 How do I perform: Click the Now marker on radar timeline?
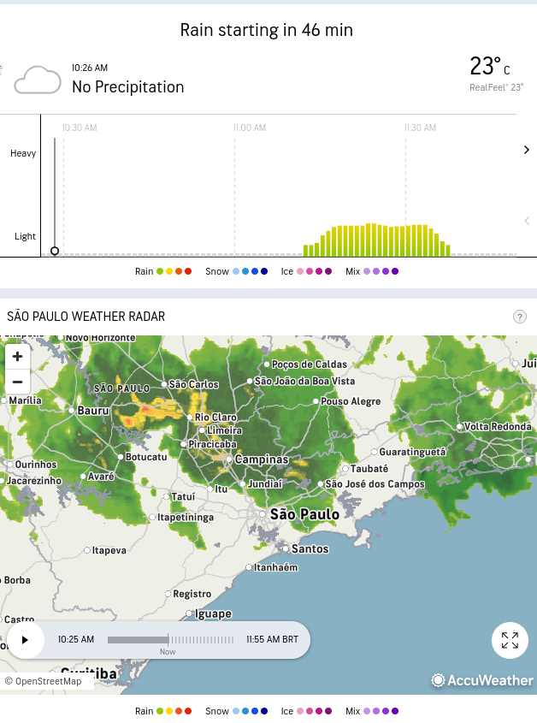point(168,651)
